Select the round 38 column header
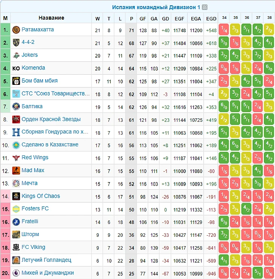Image resolution: width=275 pixels, height=279 pixels. tap(269, 18)
